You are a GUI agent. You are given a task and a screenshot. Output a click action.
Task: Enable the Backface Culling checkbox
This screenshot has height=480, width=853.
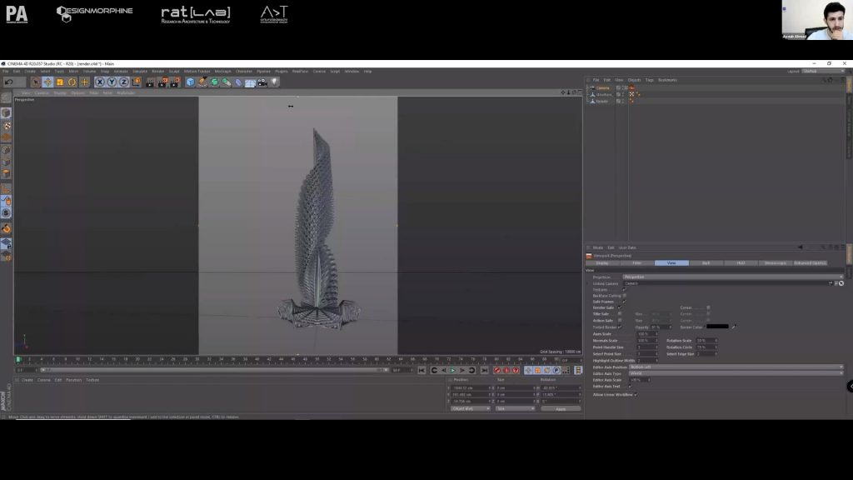[625, 295]
